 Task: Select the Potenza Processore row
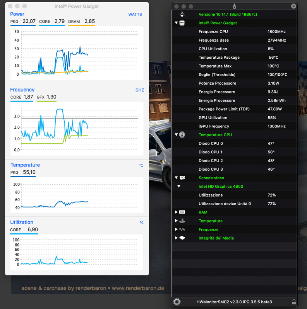tap(234, 83)
